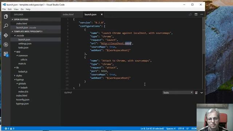The height and width of the screenshot is (131, 233).
Task: Collapse the .vscode folder
Action: [15, 36]
